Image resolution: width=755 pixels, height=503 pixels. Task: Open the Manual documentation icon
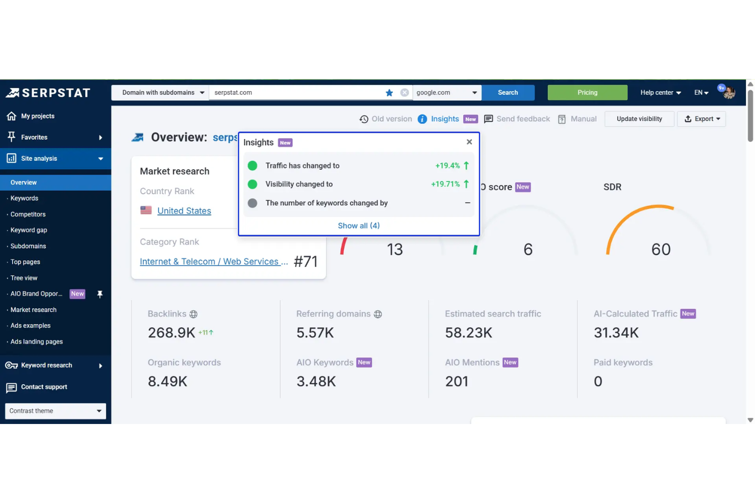pyautogui.click(x=562, y=119)
